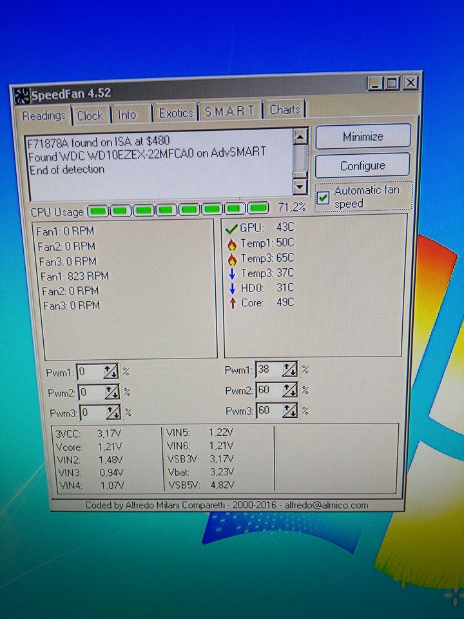Click the flame icon beside Temp3: 65C
This screenshot has height=619, width=464.
click(x=233, y=259)
